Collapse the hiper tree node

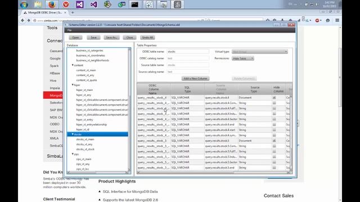73,85
